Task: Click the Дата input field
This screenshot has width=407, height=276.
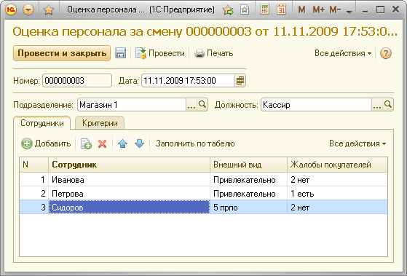Action: coord(188,81)
